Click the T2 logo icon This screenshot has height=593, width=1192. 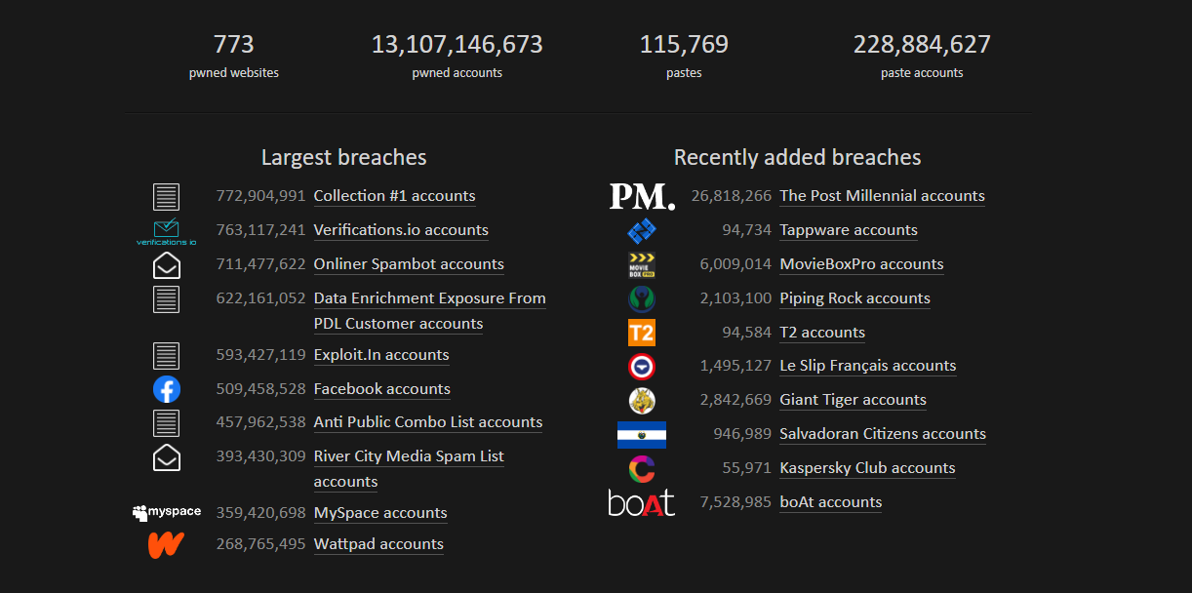pos(642,332)
